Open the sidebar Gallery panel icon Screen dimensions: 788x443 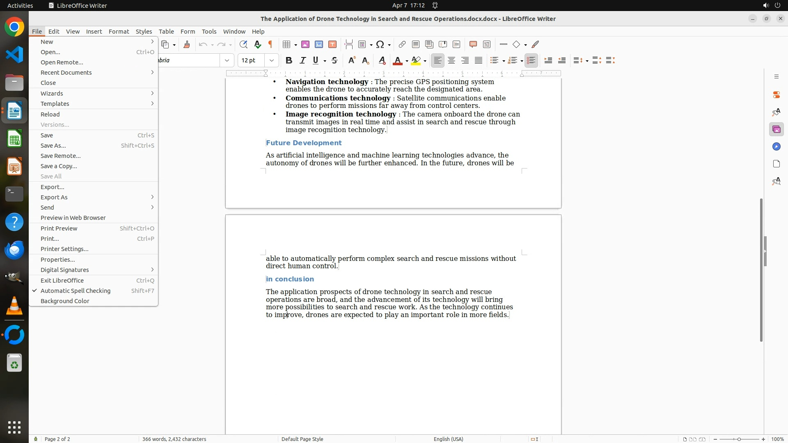[x=776, y=130]
